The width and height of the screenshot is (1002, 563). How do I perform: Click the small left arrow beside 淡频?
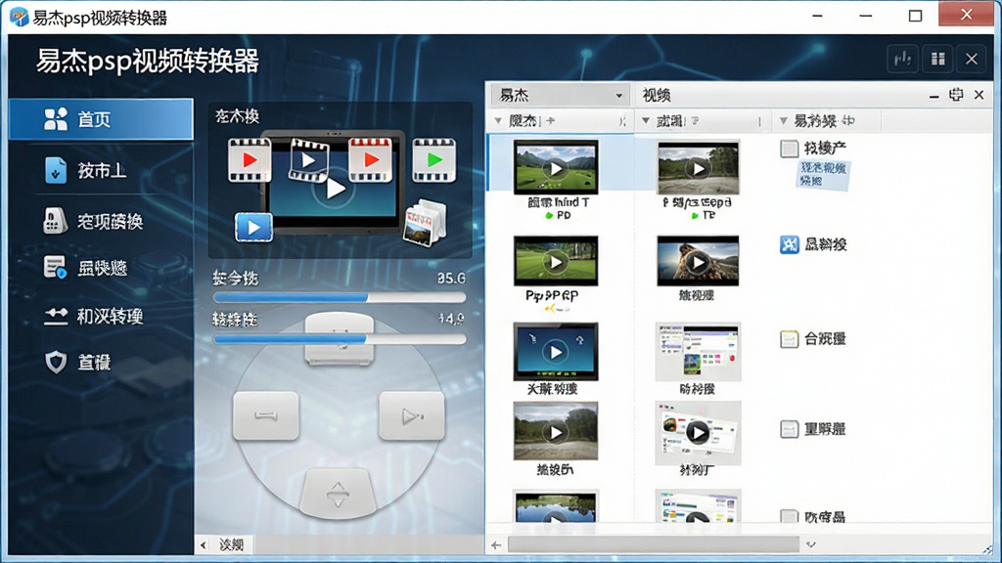[204, 545]
